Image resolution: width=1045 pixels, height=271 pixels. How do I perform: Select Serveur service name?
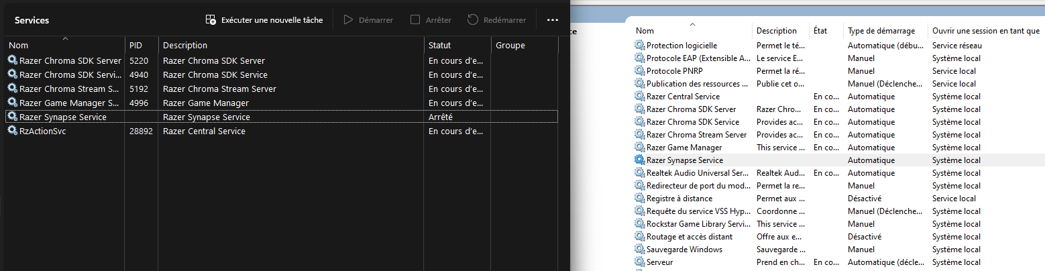[659, 262]
